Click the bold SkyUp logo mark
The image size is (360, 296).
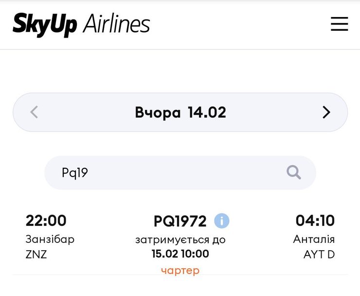click(x=45, y=24)
